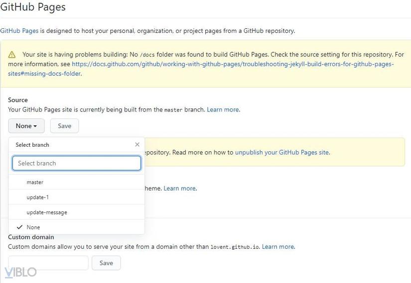
Task: Choose the master branch option
Action: click(35, 182)
